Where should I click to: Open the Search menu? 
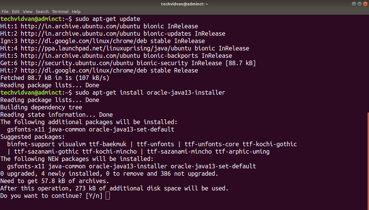click(42, 11)
